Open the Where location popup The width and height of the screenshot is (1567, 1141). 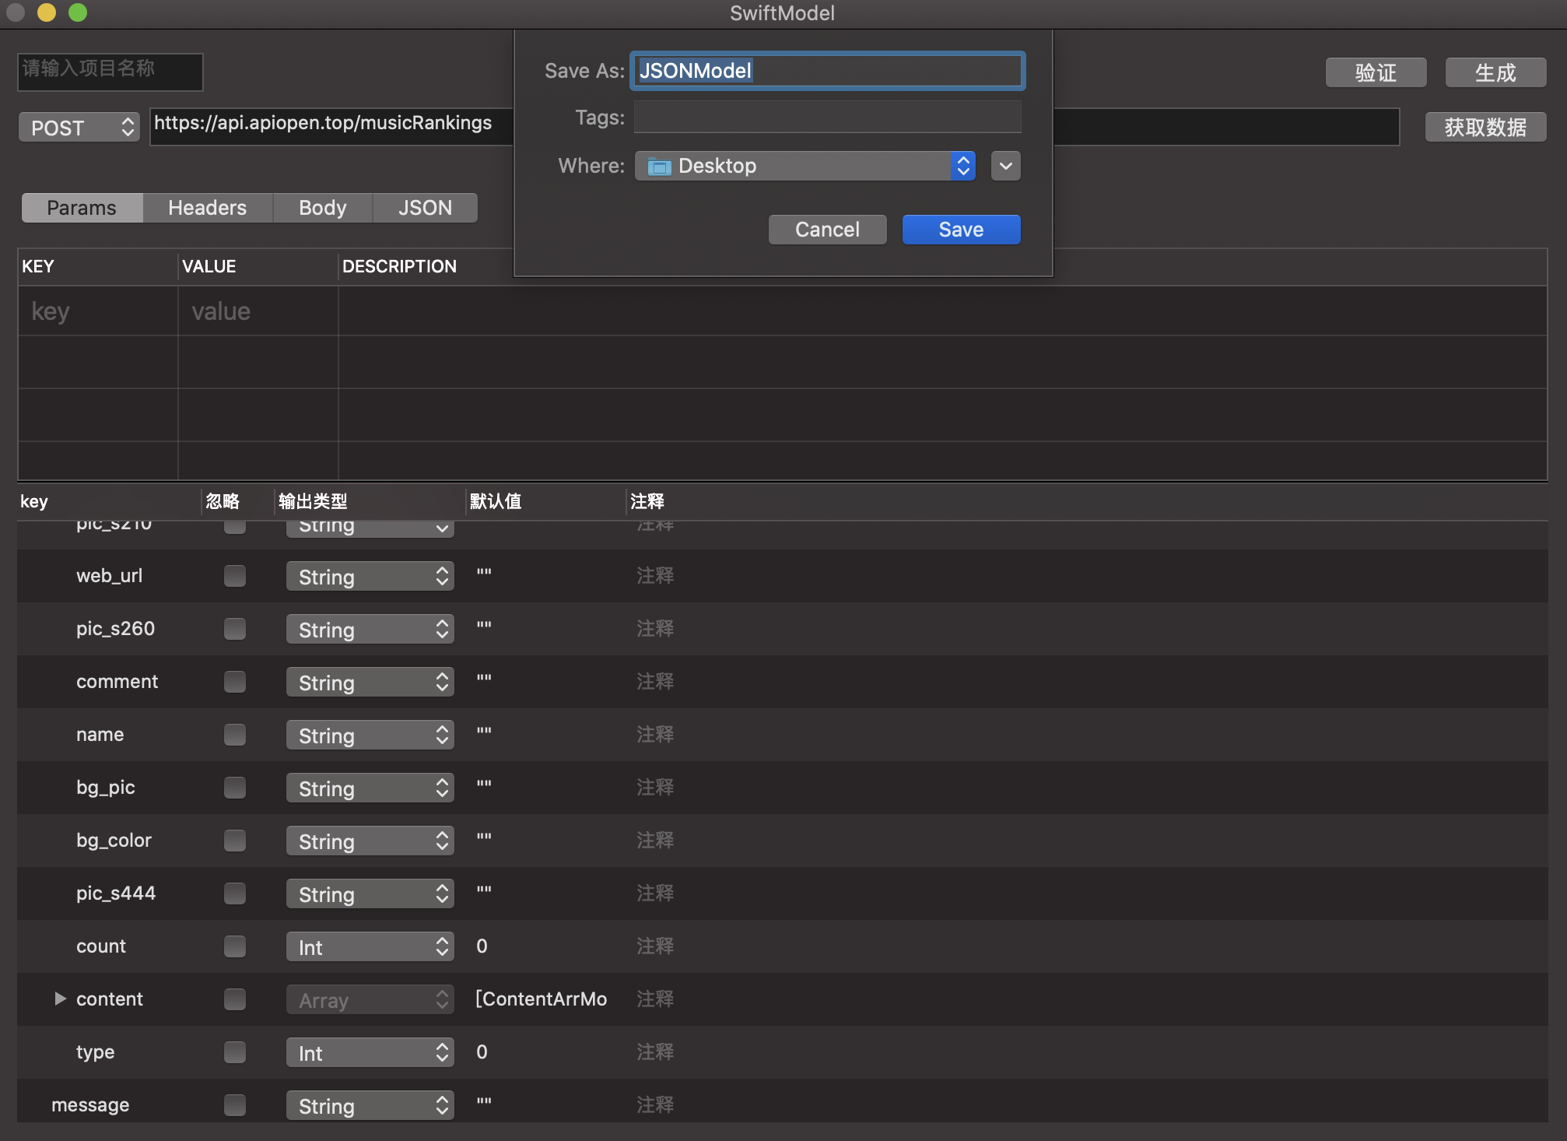pyautogui.click(x=805, y=166)
